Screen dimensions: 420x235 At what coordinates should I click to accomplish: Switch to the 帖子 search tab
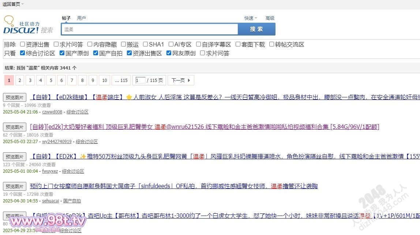[66, 18]
